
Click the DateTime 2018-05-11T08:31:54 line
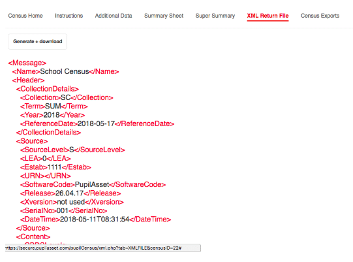(x=96, y=220)
